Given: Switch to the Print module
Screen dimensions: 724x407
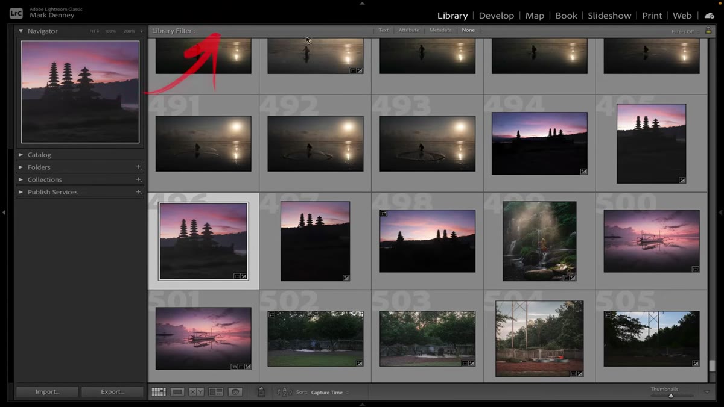Looking at the screenshot, I should click(652, 16).
